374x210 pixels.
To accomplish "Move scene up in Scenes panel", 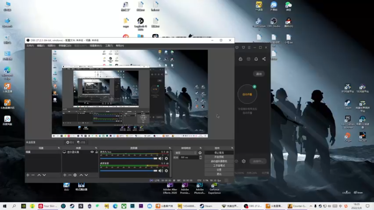I will pos(39,175).
